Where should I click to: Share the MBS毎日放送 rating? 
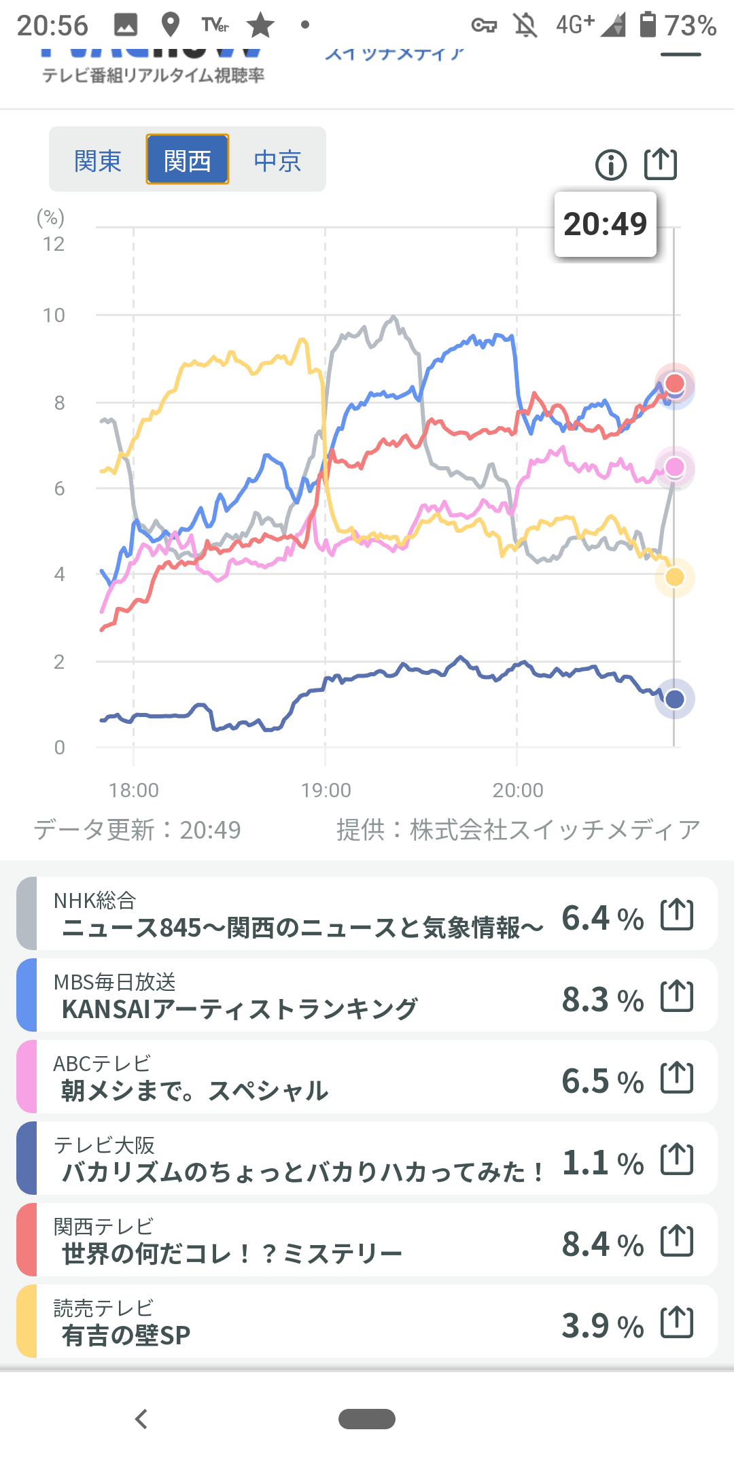point(677,996)
